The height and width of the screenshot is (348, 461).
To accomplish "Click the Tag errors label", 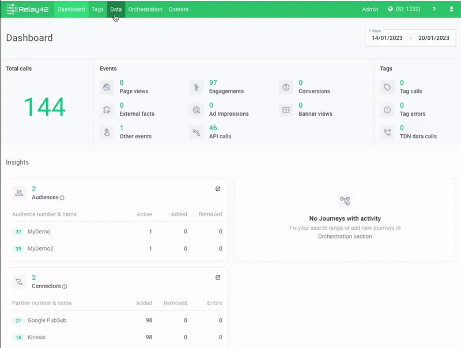I will click(413, 114).
